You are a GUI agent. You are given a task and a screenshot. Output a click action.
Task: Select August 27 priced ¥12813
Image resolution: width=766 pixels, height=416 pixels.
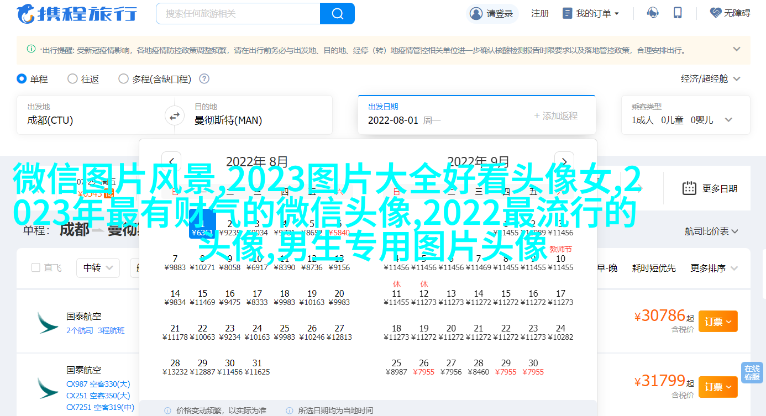(x=339, y=332)
